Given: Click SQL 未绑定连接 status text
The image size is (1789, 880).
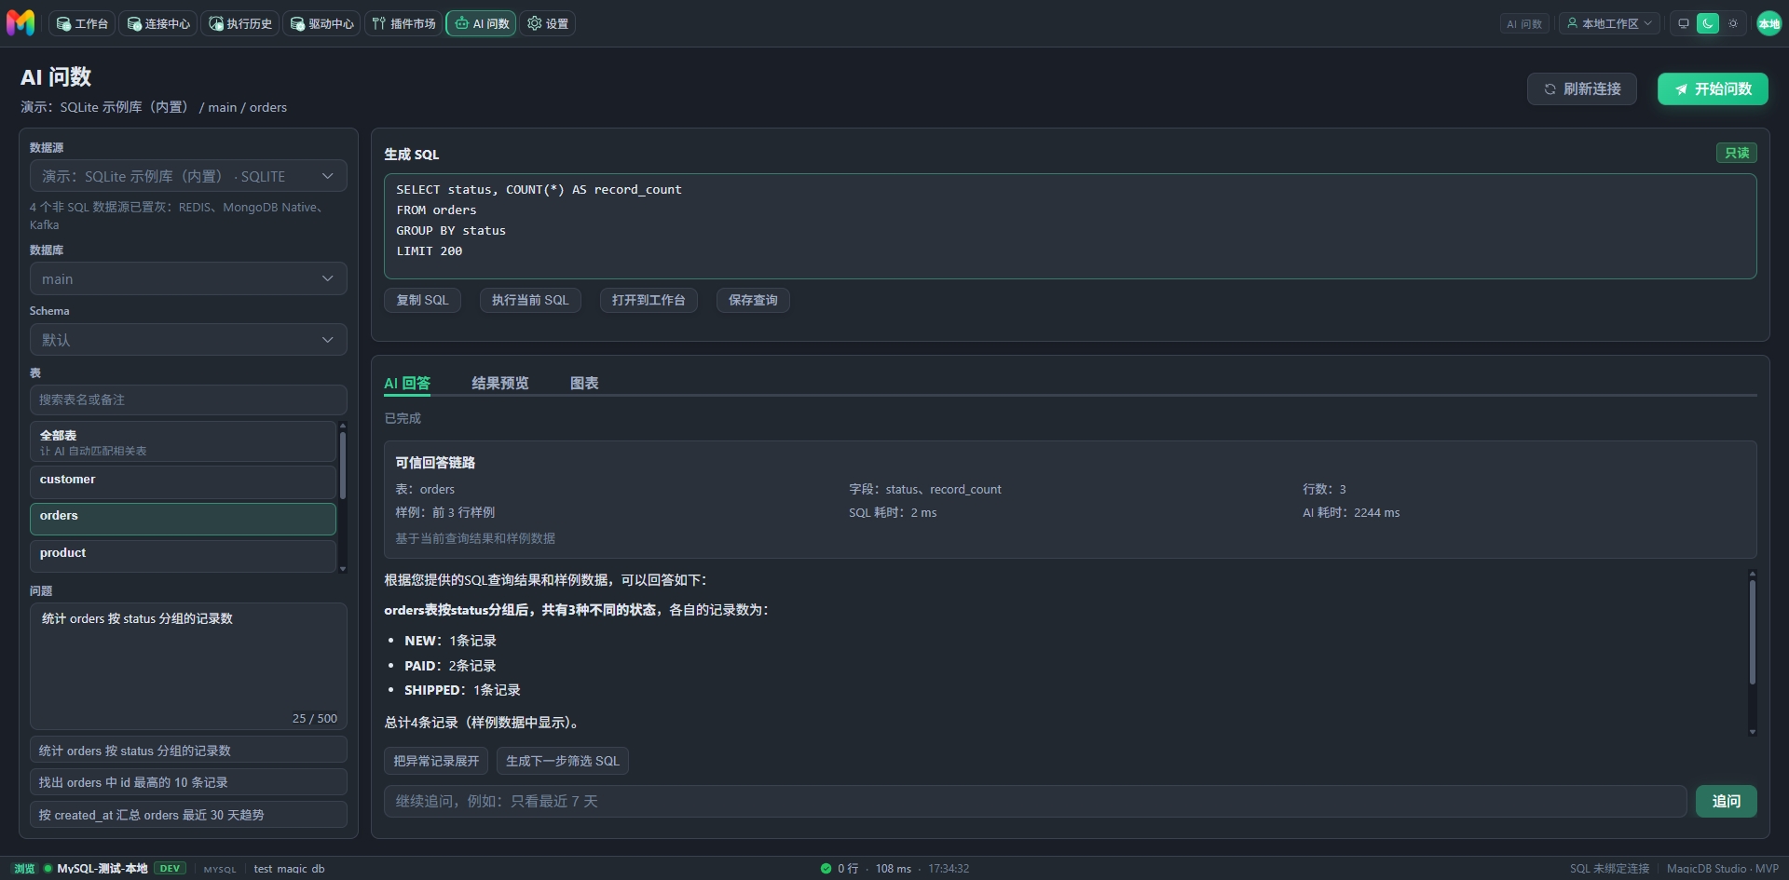Looking at the screenshot, I should pos(1609,868).
